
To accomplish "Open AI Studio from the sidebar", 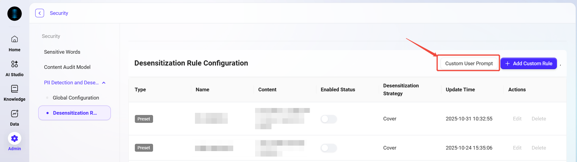I will [x=15, y=64].
